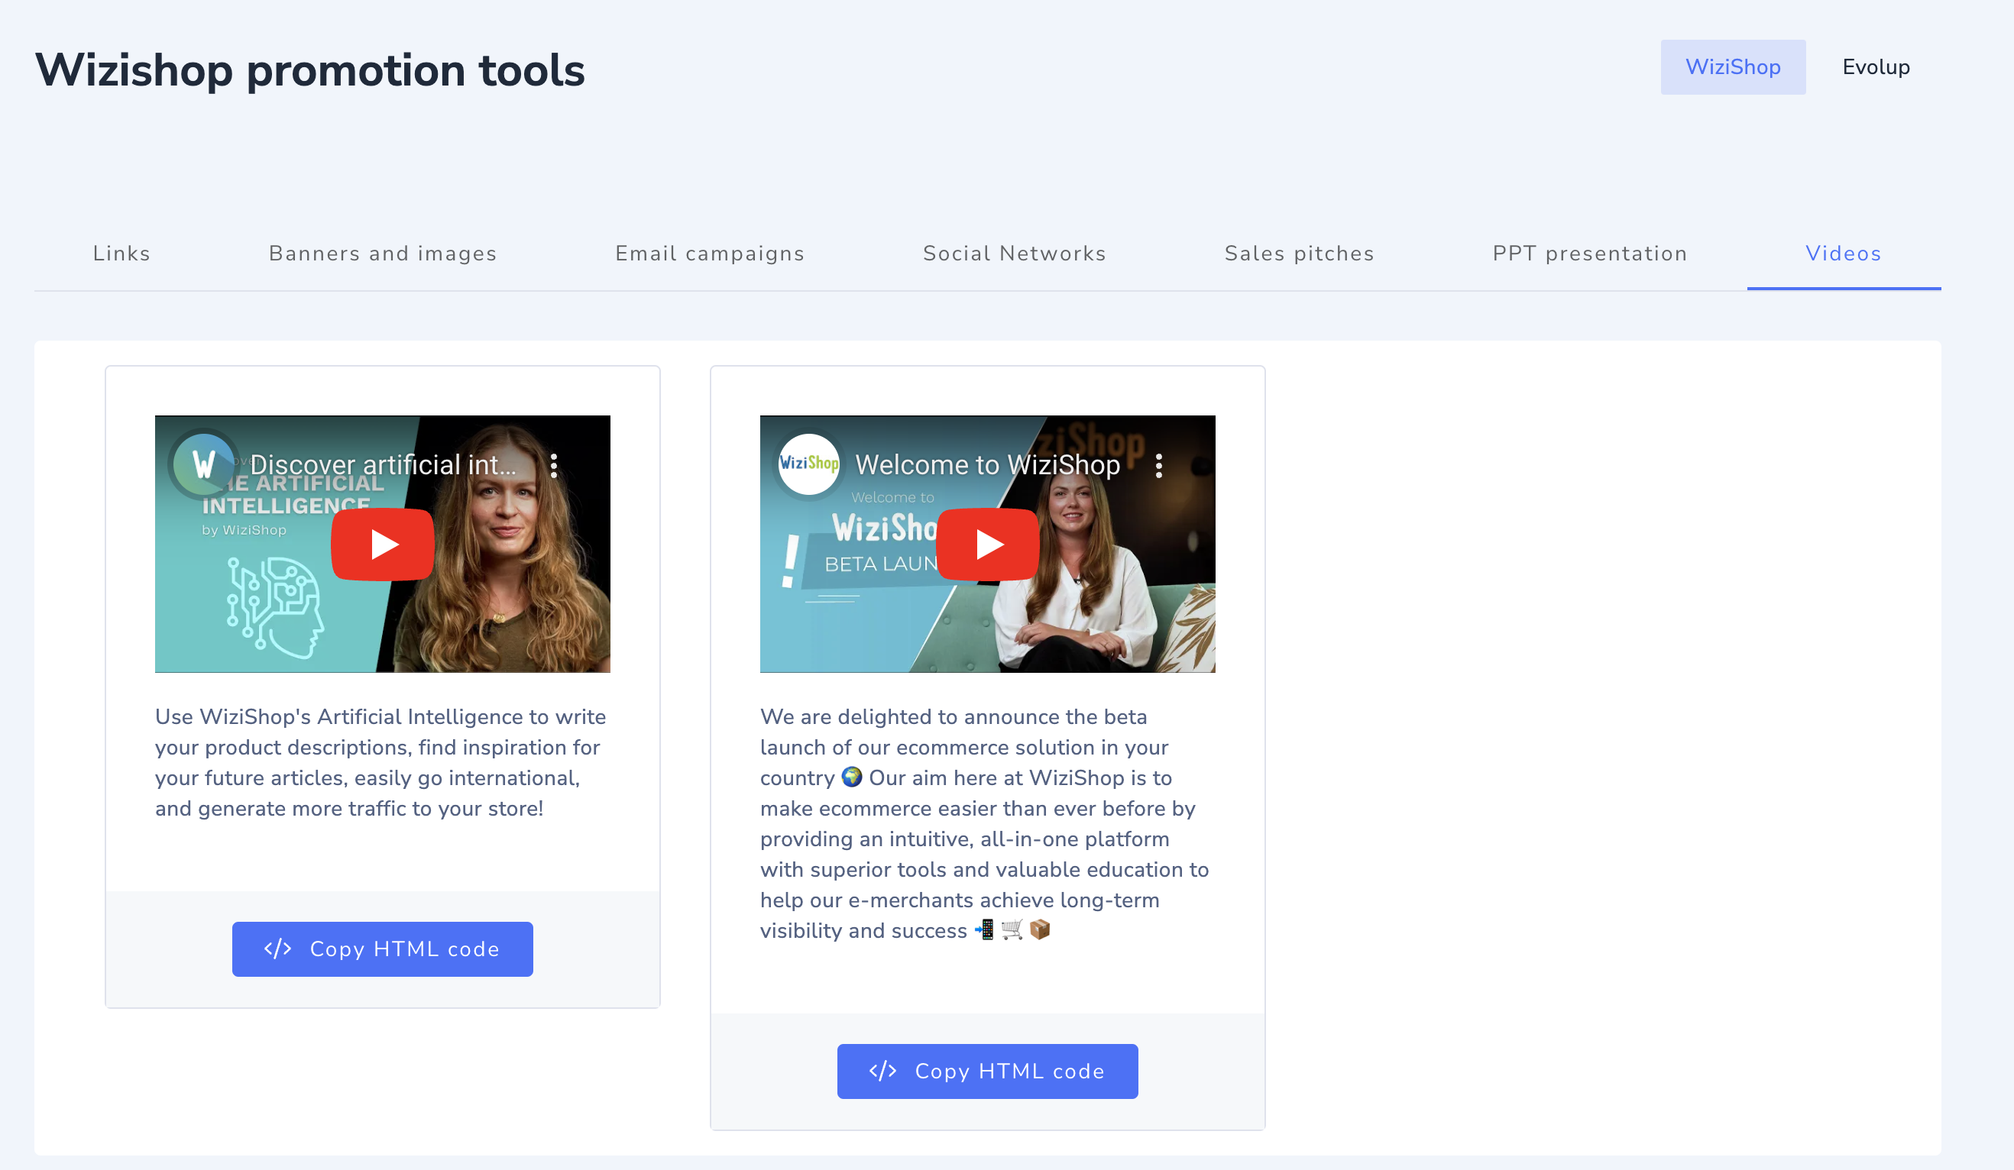Open options menu on Discover artificial intelligence video
Image resolution: width=2014 pixels, height=1170 pixels.
[x=554, y=466]
